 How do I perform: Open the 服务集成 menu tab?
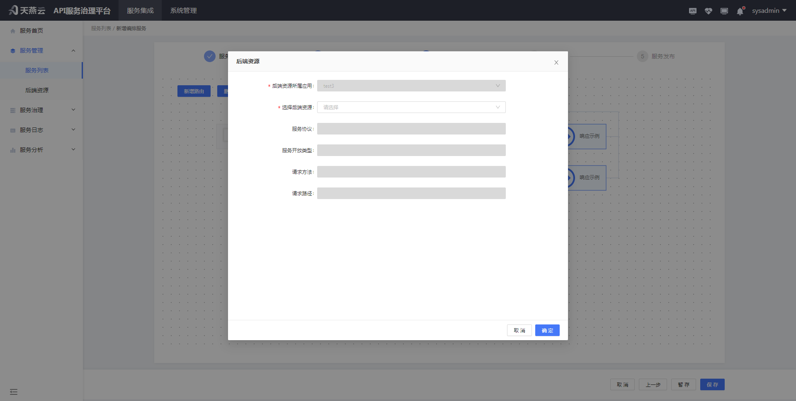click(140, 10)
